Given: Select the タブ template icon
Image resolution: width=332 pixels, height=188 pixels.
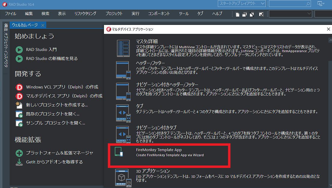Looking at the screenshot, I should [x=123, y=113].
